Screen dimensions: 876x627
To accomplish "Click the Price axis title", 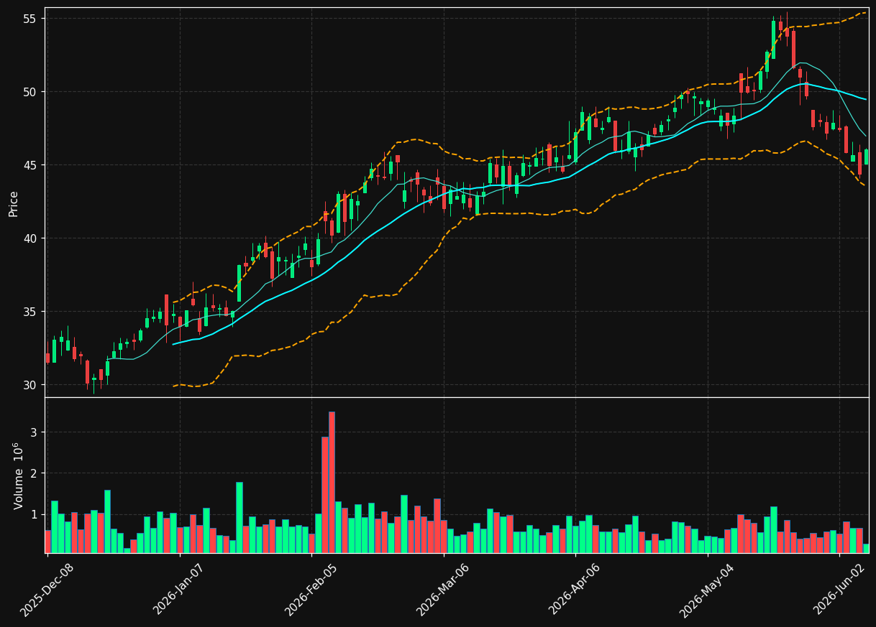I will point(14,203).
